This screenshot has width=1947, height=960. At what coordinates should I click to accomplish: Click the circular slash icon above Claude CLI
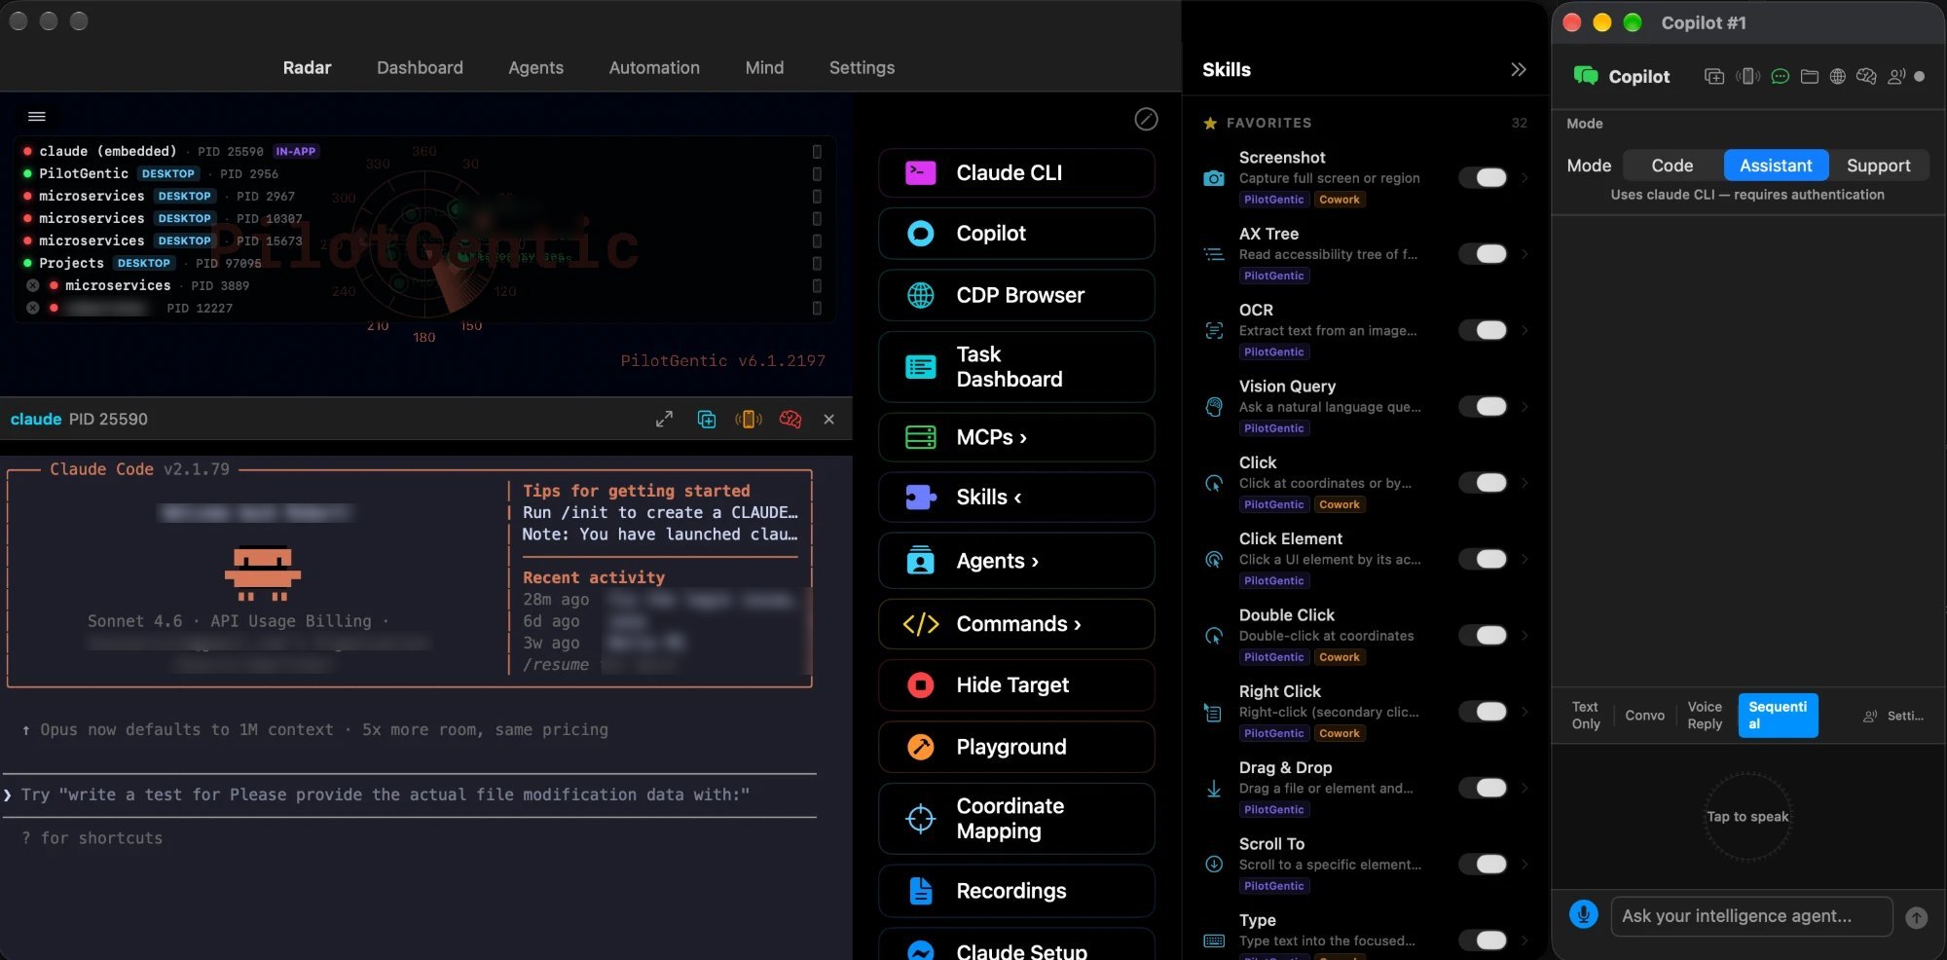coord(1146,119)
